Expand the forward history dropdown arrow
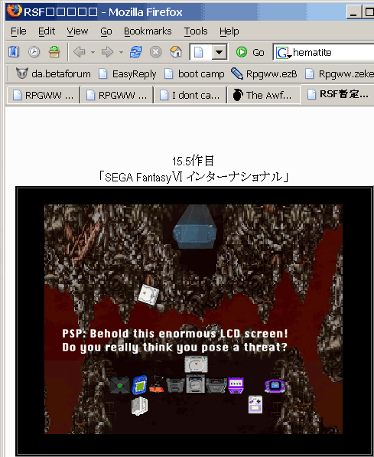The image size is (374, 457). (x=121, y=53)
